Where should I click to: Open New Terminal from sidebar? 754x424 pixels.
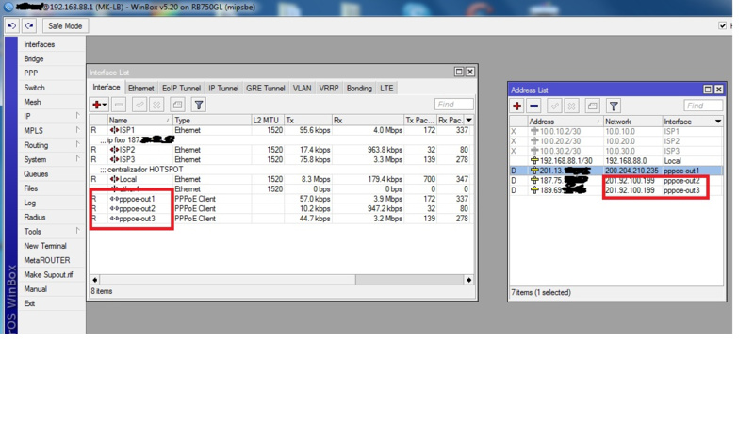pyautogui.click(x=45, y=246)
